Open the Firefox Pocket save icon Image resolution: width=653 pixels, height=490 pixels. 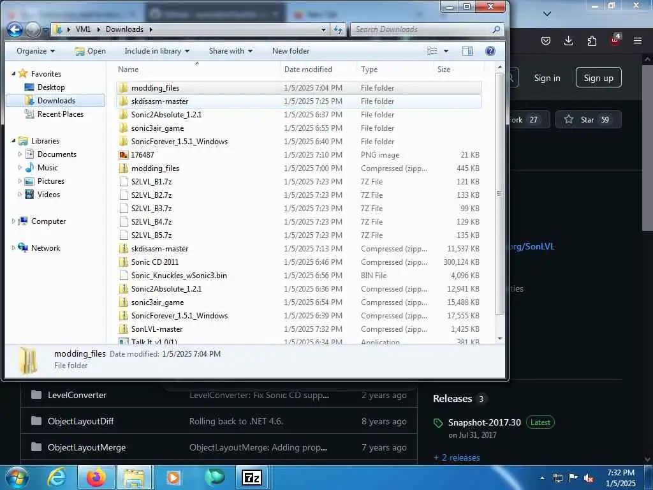click(546, 41)
